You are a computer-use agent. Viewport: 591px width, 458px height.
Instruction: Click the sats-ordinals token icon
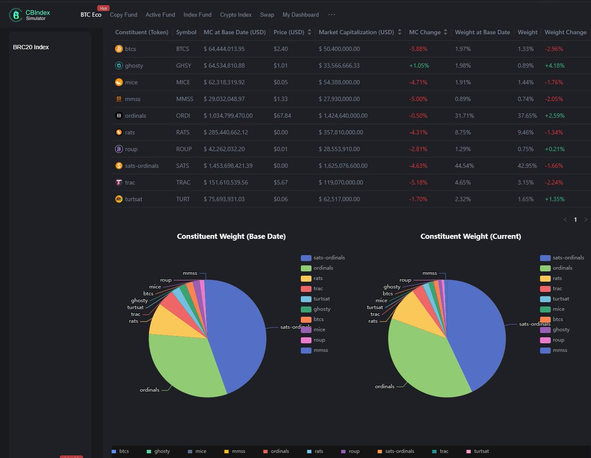tap(119, 165)
